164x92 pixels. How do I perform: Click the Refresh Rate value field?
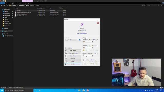click(87, 48)
